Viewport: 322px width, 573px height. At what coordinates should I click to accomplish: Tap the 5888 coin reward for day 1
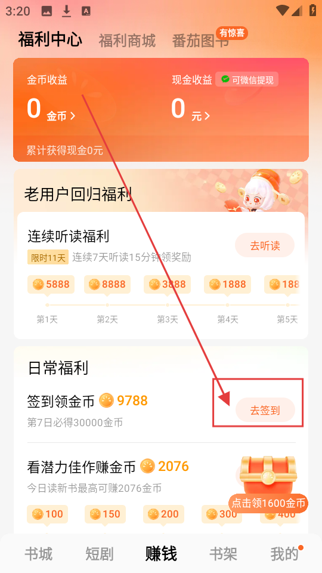[51, 284]
